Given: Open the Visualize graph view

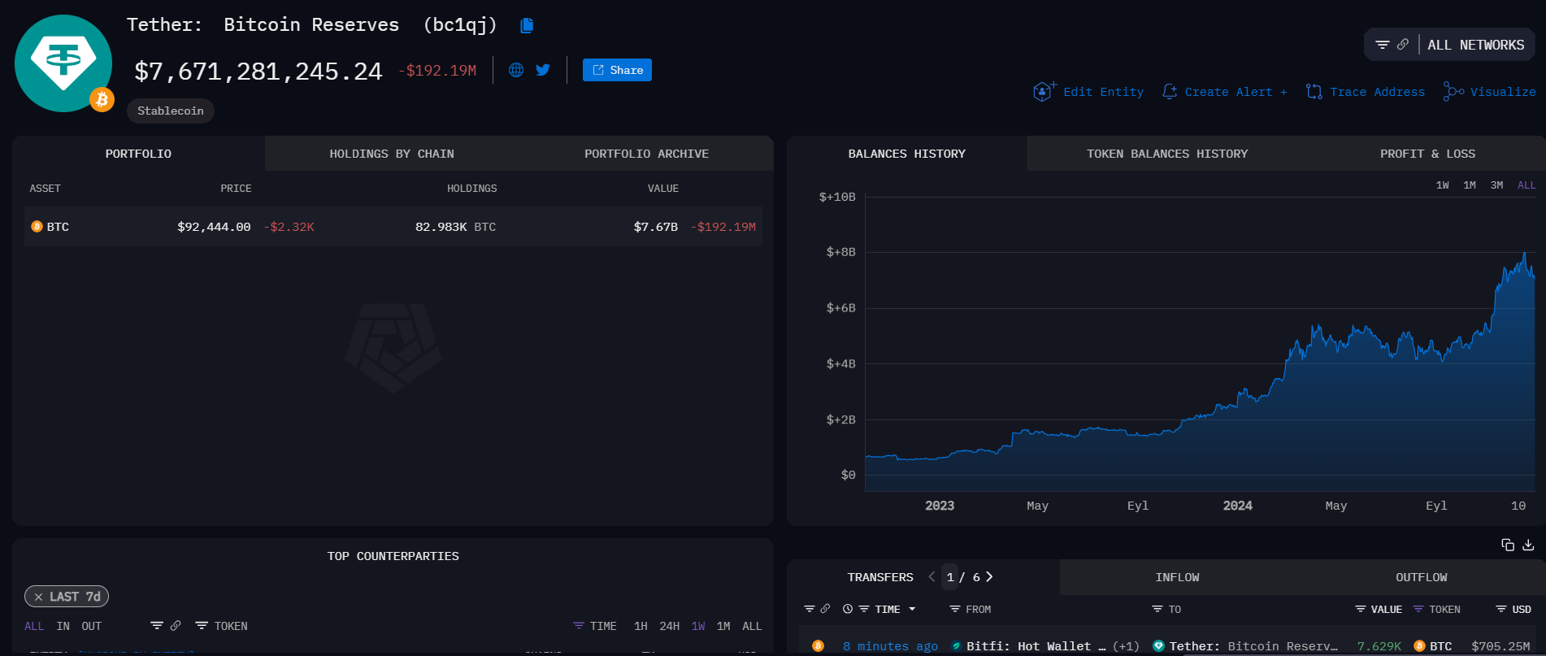Looking at the screenshot, I should (1490, 92).
